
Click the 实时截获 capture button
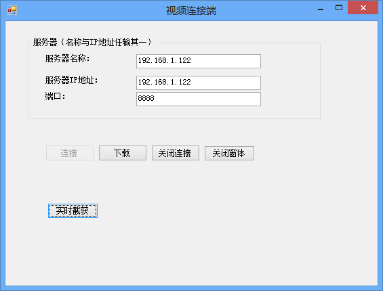tap(73, 210)
